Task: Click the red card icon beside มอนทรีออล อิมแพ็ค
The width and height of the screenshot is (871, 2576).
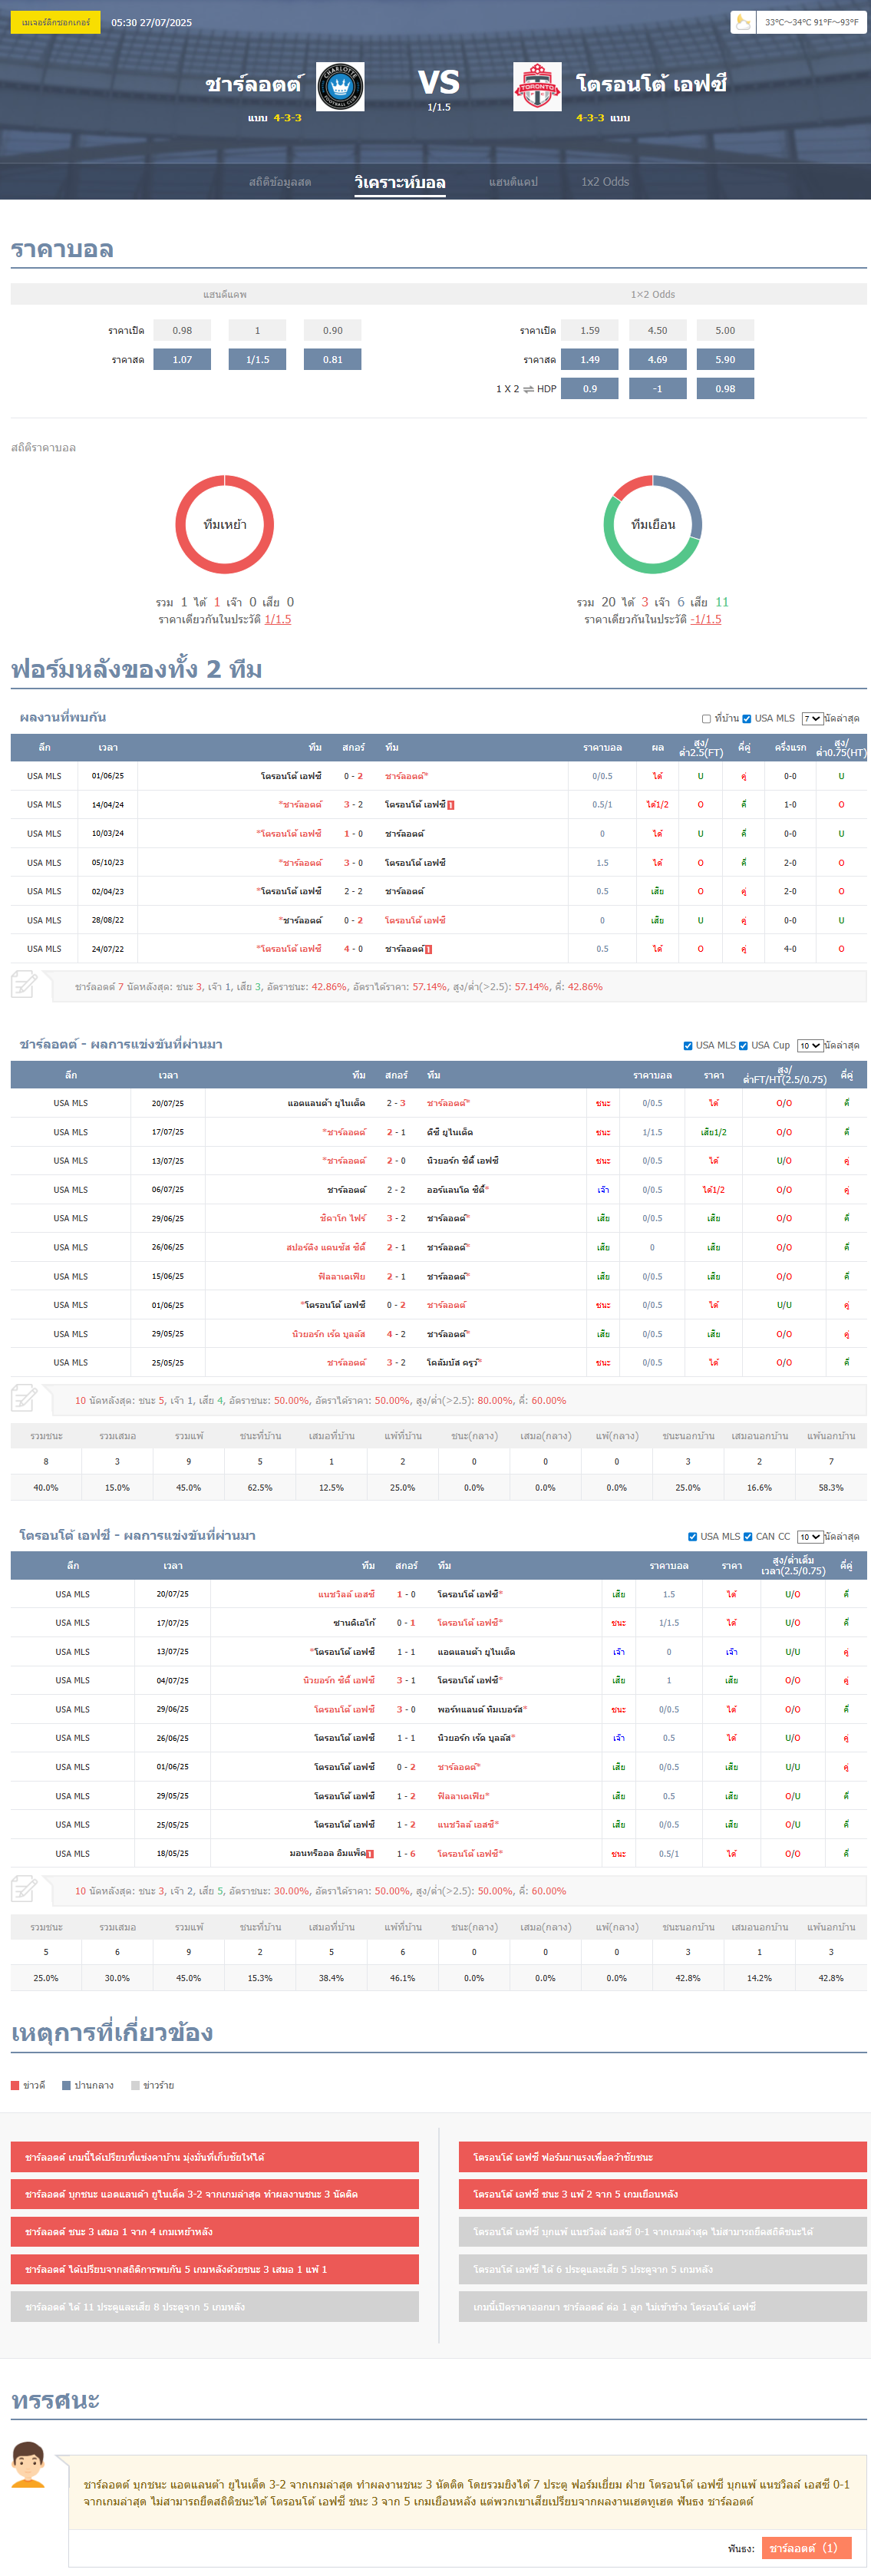Action: click(370, 1854)
